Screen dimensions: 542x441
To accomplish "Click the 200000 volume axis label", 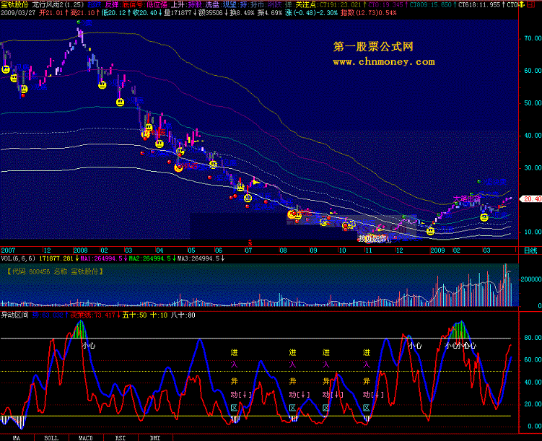I will coord(531,279).
